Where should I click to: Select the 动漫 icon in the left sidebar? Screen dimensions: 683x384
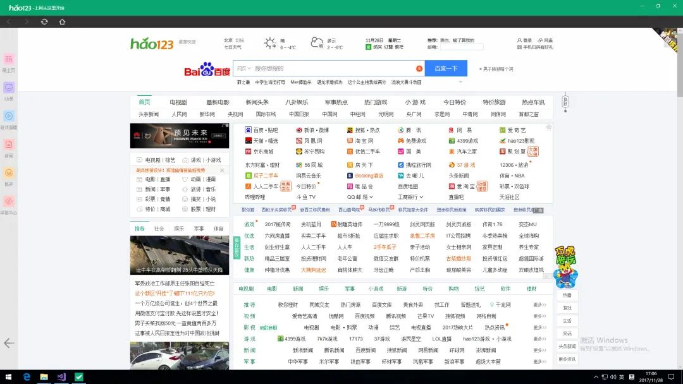[x=8, y=88]
